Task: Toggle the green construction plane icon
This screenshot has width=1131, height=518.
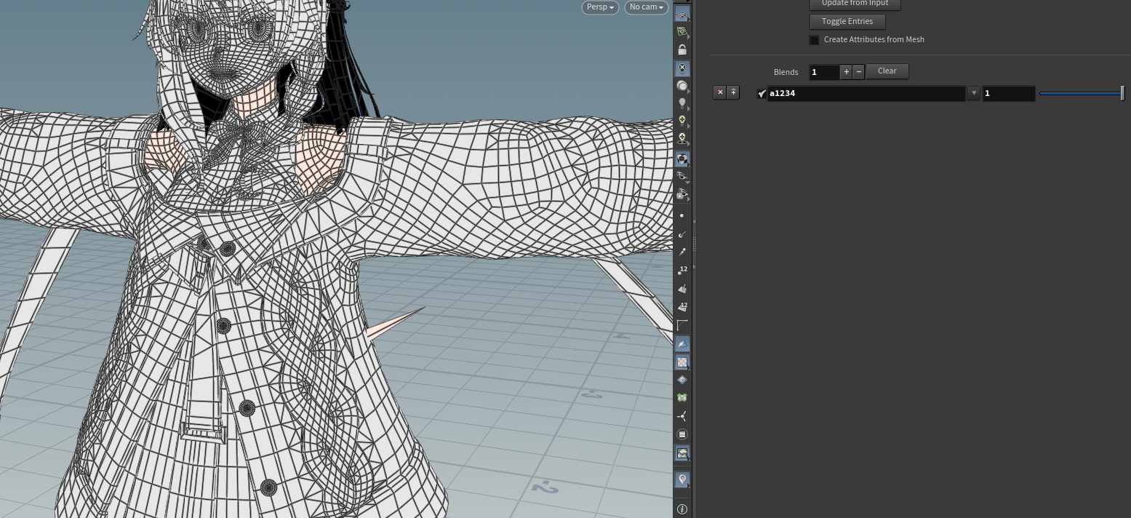Action: [x=682, y=32]
